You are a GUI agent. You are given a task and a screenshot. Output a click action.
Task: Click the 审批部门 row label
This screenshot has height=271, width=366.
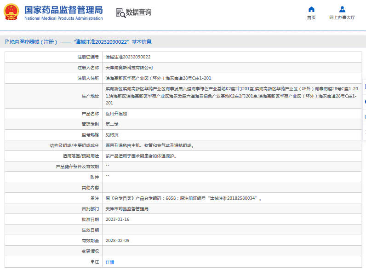90,209
